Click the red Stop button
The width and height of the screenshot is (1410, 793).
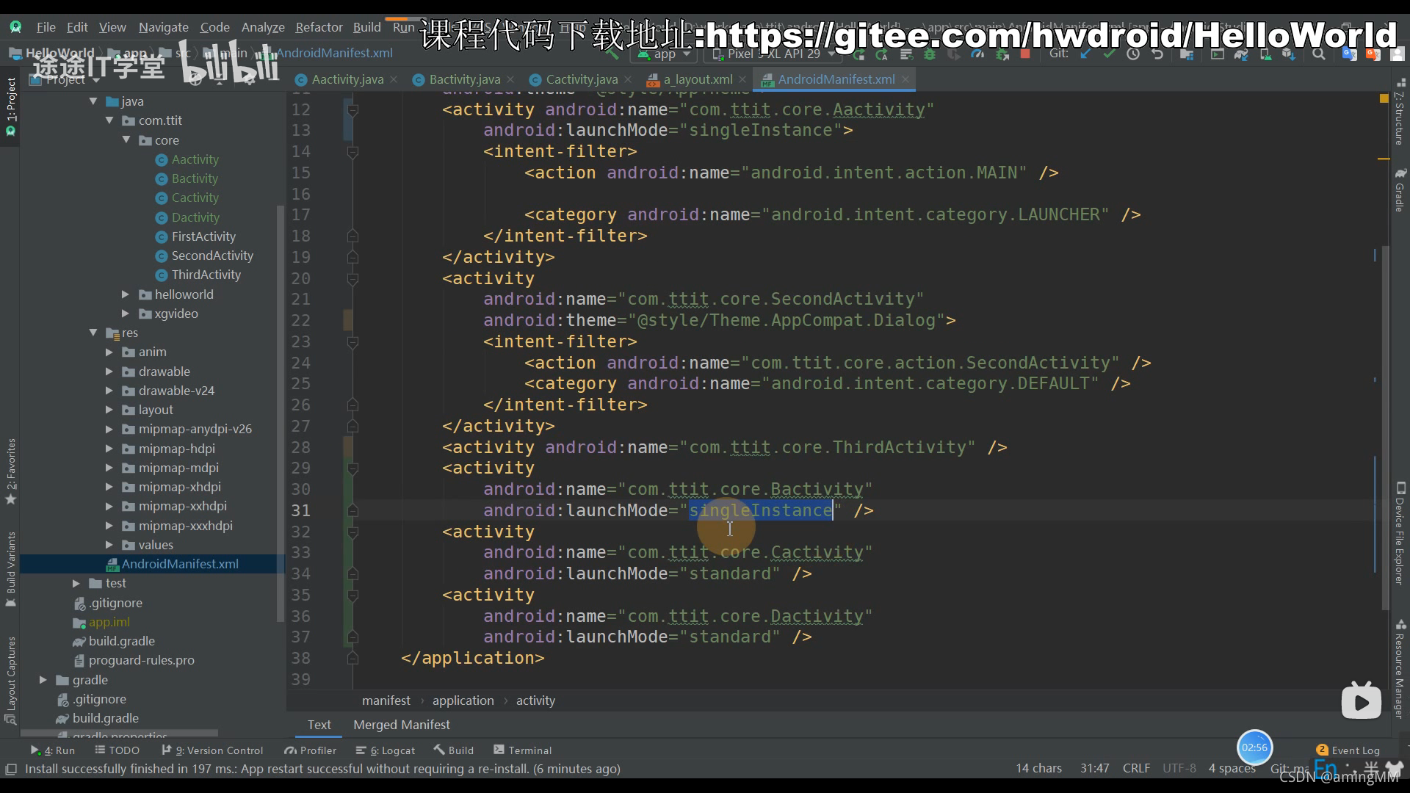click(x=1025, y=54)
